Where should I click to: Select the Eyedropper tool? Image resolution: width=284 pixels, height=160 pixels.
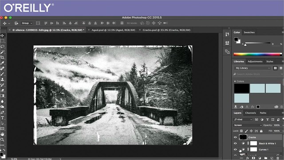[3, 63]
